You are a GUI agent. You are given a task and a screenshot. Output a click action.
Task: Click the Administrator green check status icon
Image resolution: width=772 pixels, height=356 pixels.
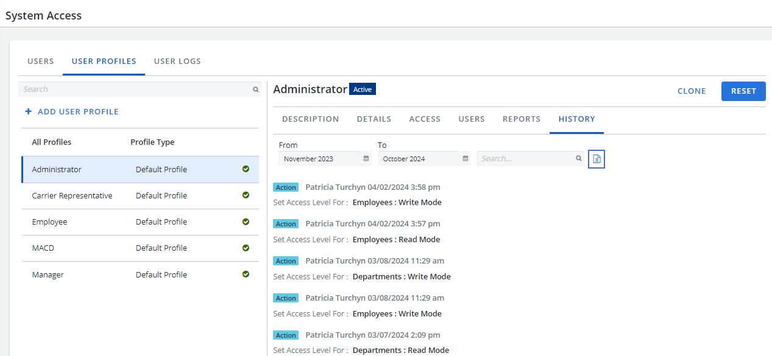246,169
